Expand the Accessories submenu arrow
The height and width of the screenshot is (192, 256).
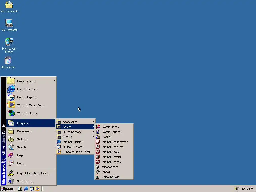click(x=93, y=122)
